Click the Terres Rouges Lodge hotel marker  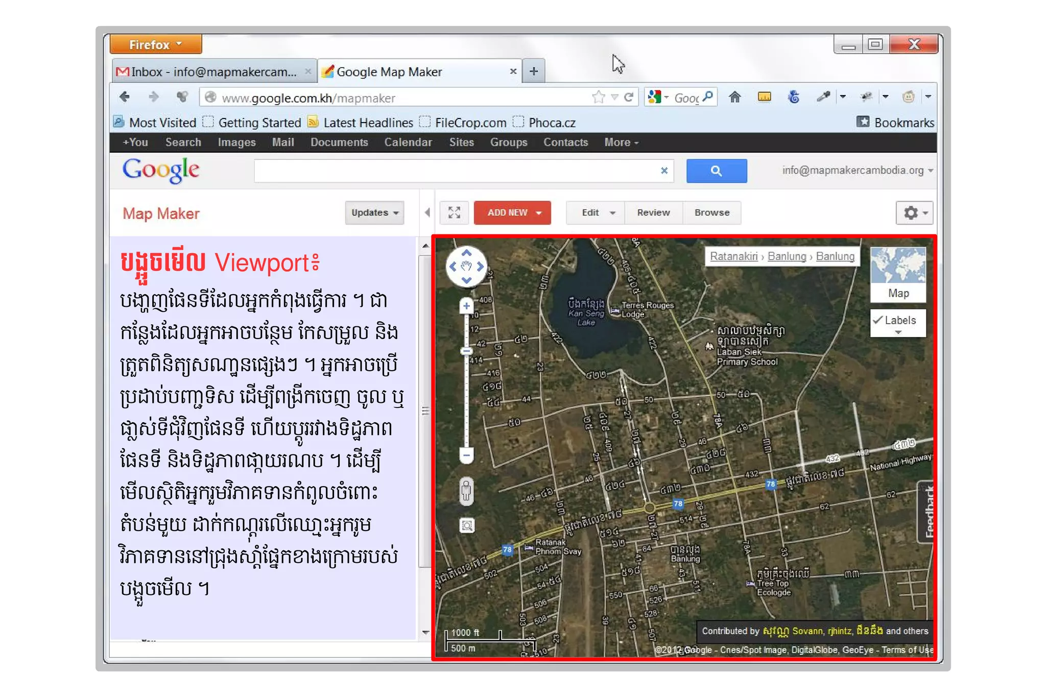(615, 310)
